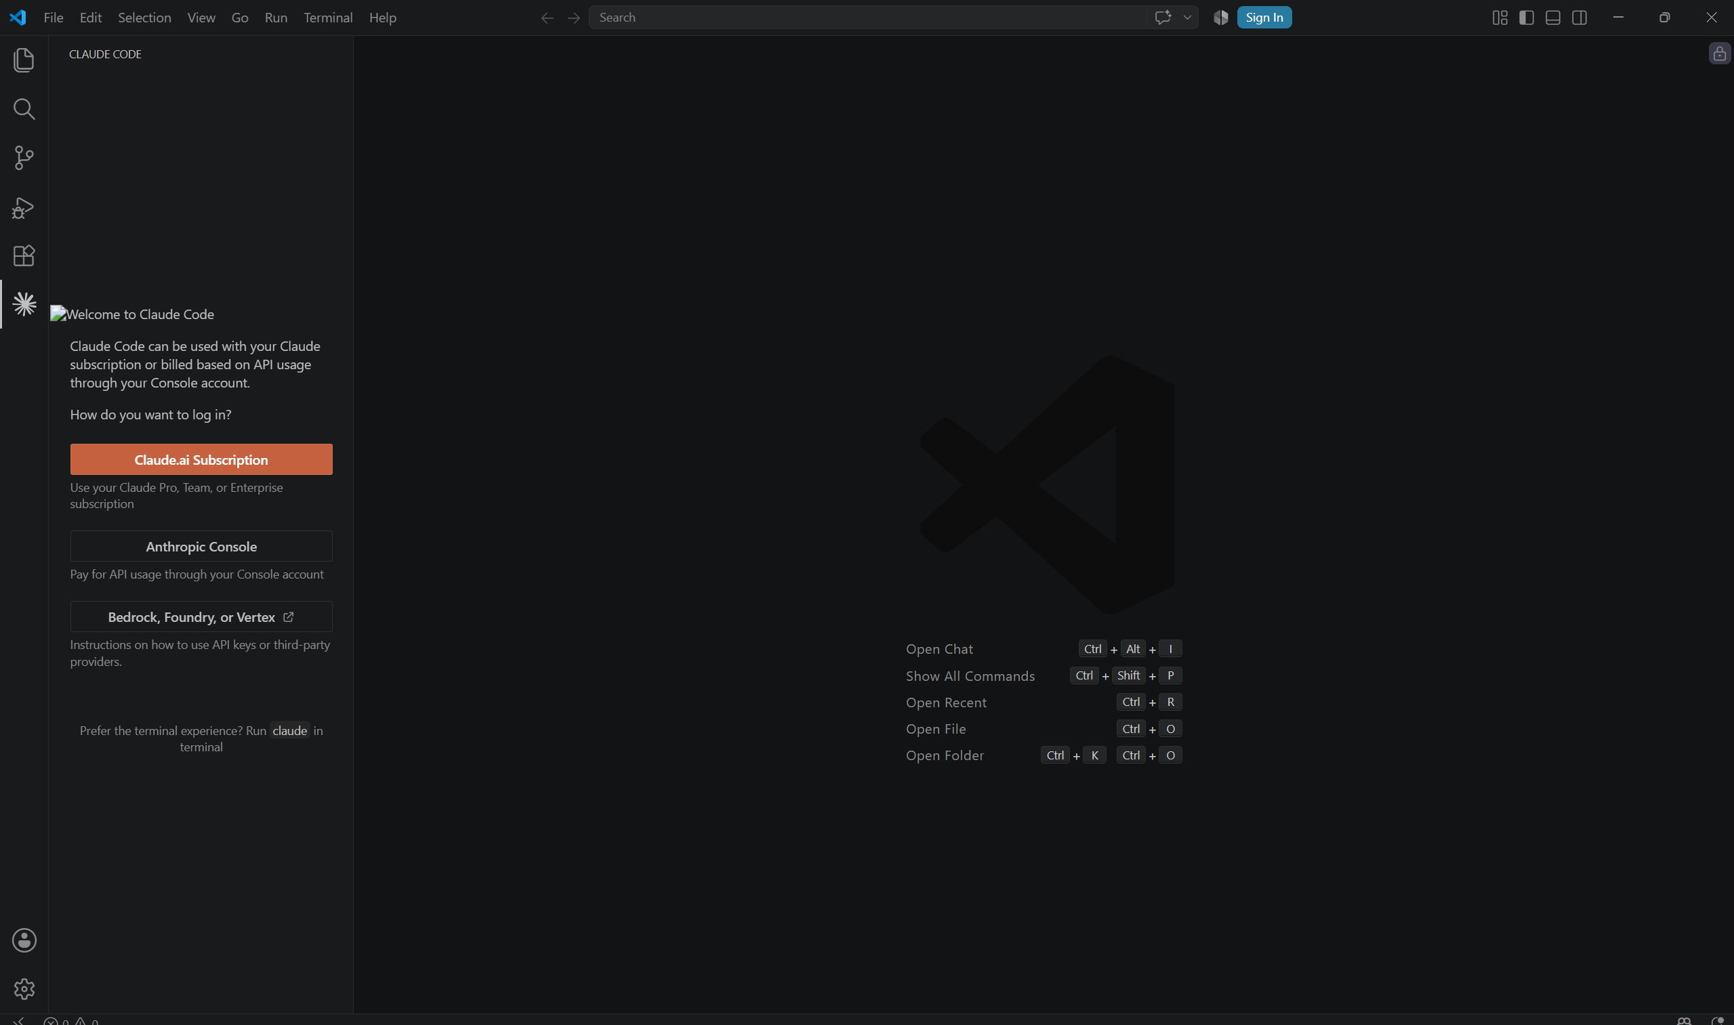Open the Terminal menu
This screenshot has width=1734, height=1025.
coord(328,17)
